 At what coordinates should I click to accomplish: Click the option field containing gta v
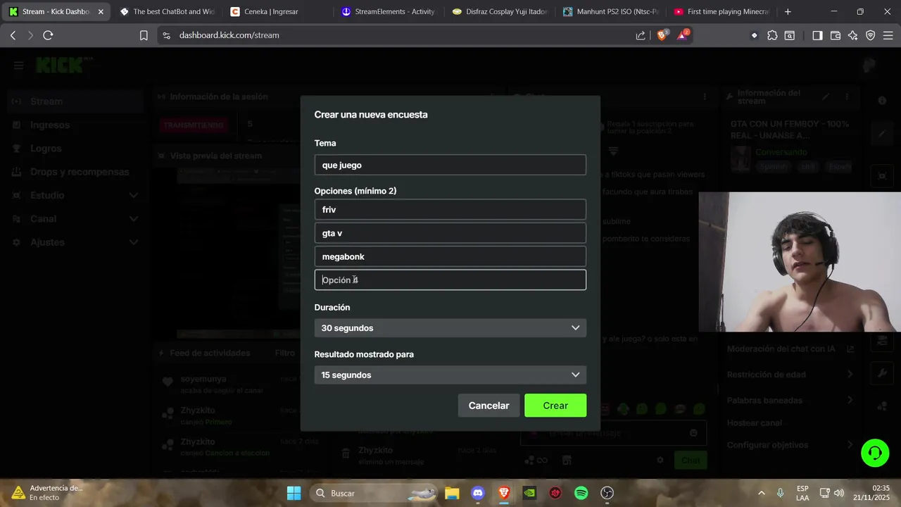point(450,233)
